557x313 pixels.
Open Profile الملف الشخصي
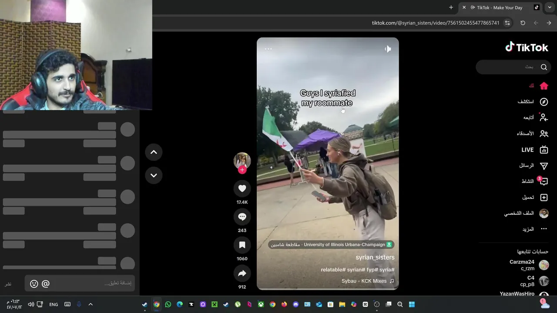(x=526, y=213)
